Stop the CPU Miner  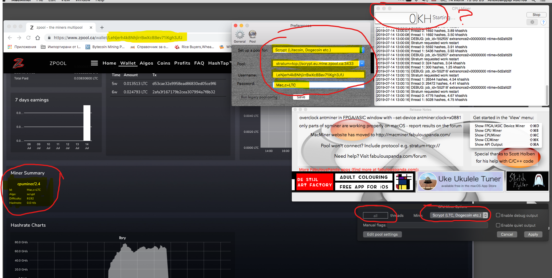[x=536, y=15]
